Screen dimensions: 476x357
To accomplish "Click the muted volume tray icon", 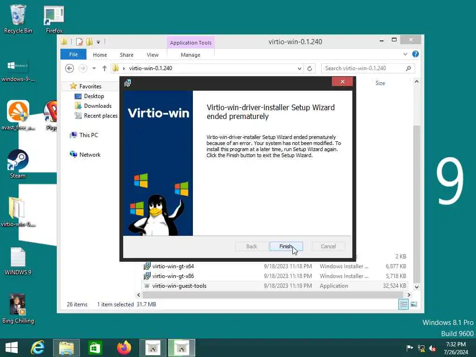I will pos(432,348).
